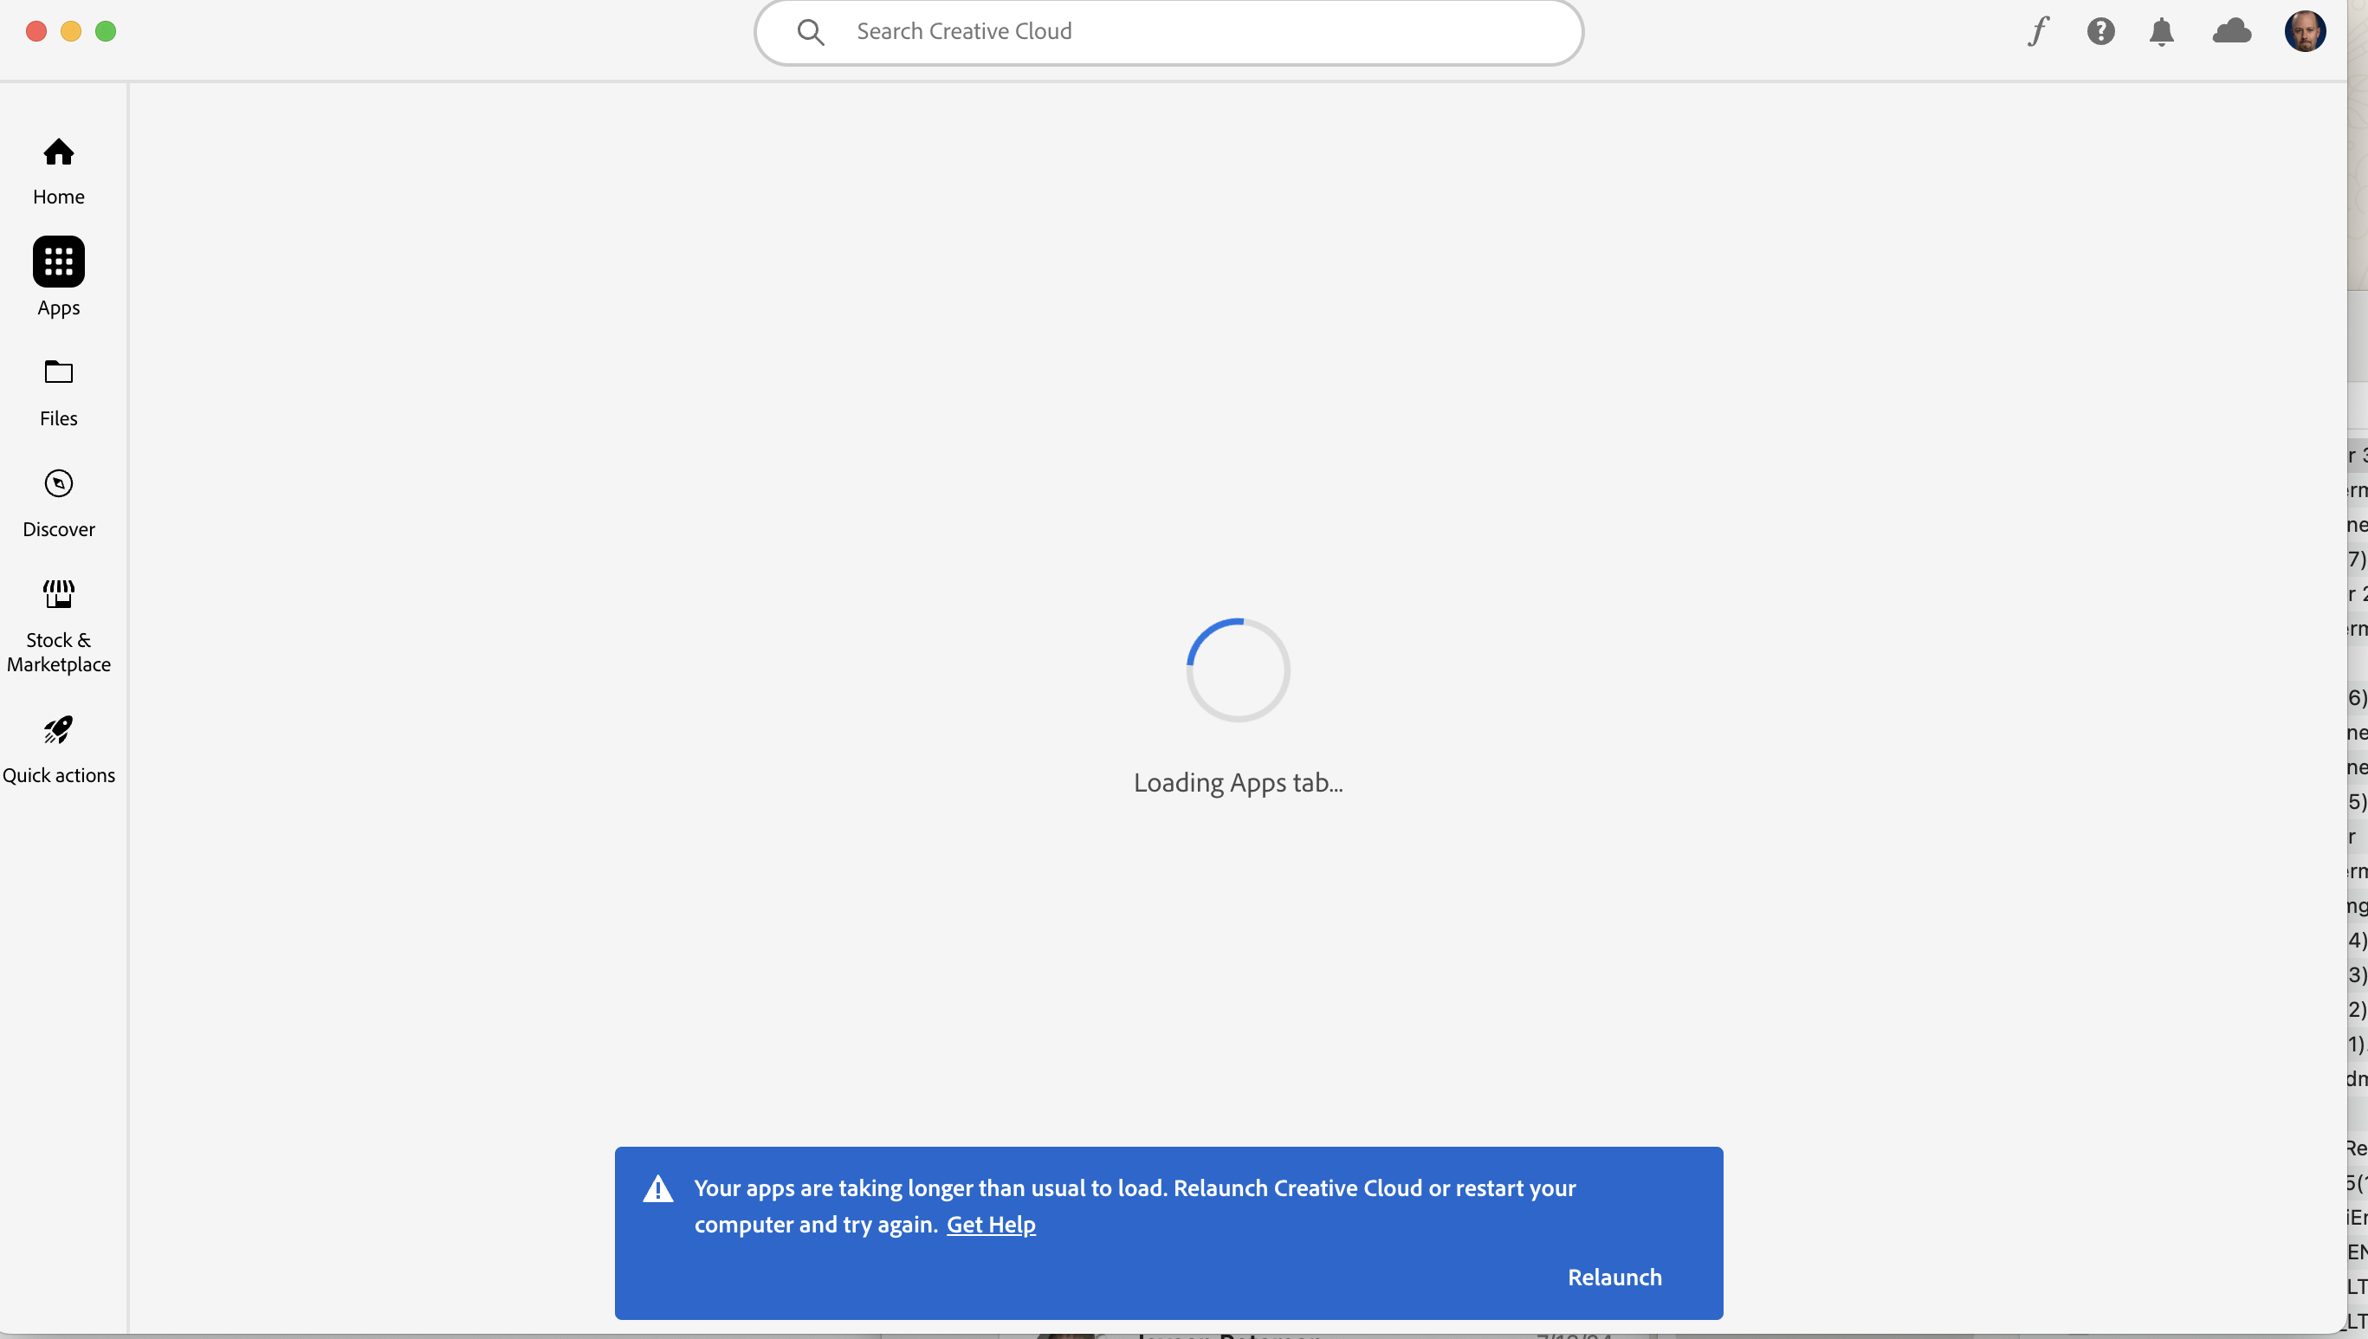This screenshot has width=2368, height=1339.
Task: Click the Quick actions label
Action: point(59,775)
